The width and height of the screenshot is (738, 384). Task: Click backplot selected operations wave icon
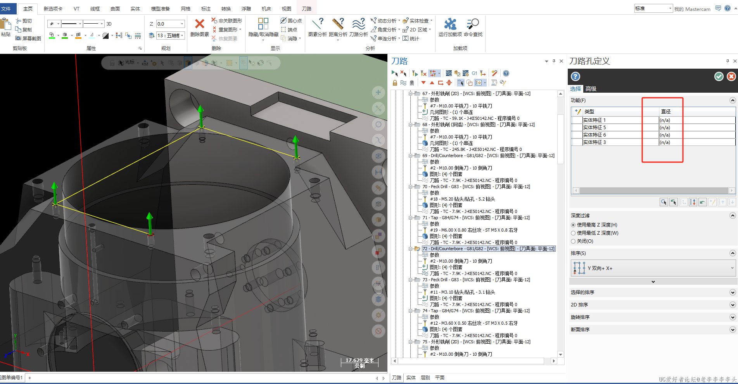449,73
